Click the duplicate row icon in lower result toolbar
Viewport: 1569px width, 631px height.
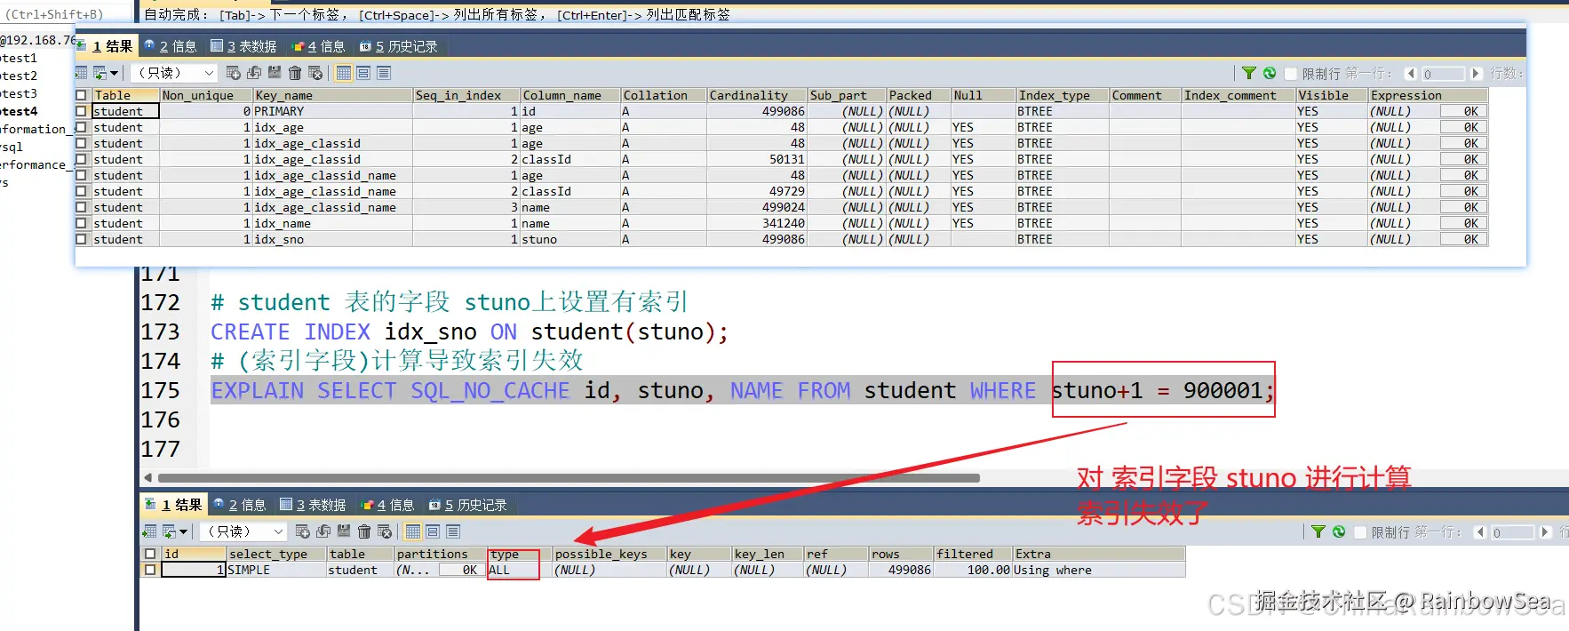tap(323, 531)
